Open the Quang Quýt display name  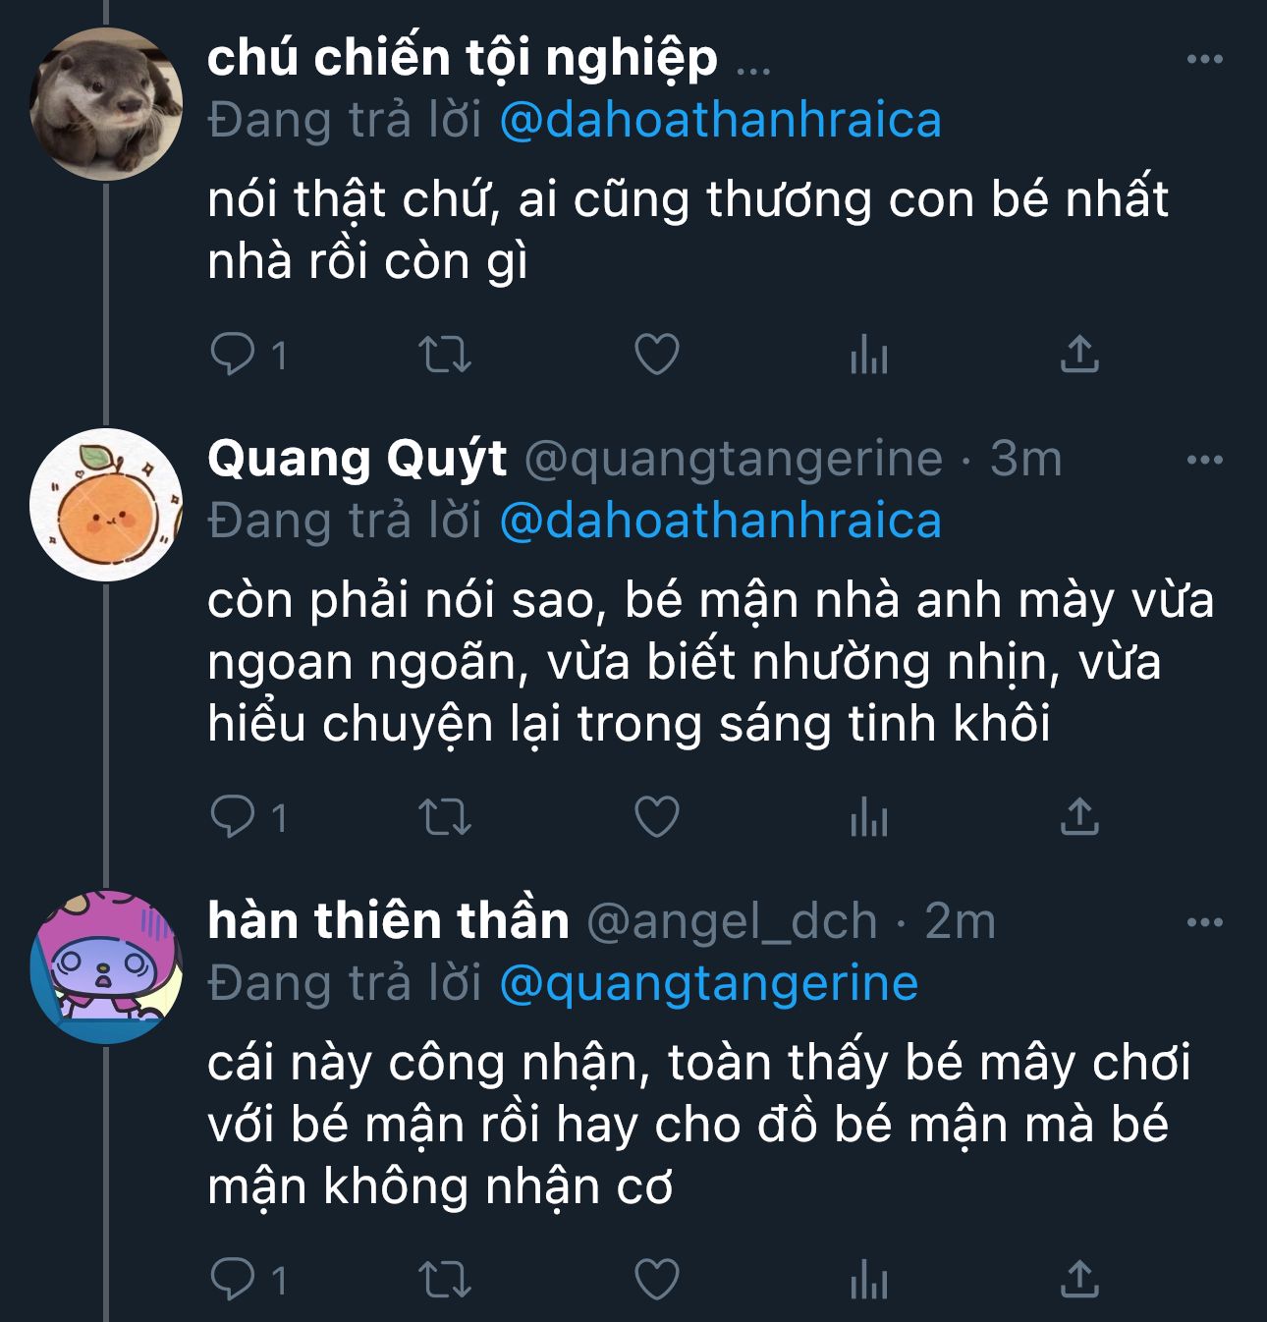tap(357, 459)
